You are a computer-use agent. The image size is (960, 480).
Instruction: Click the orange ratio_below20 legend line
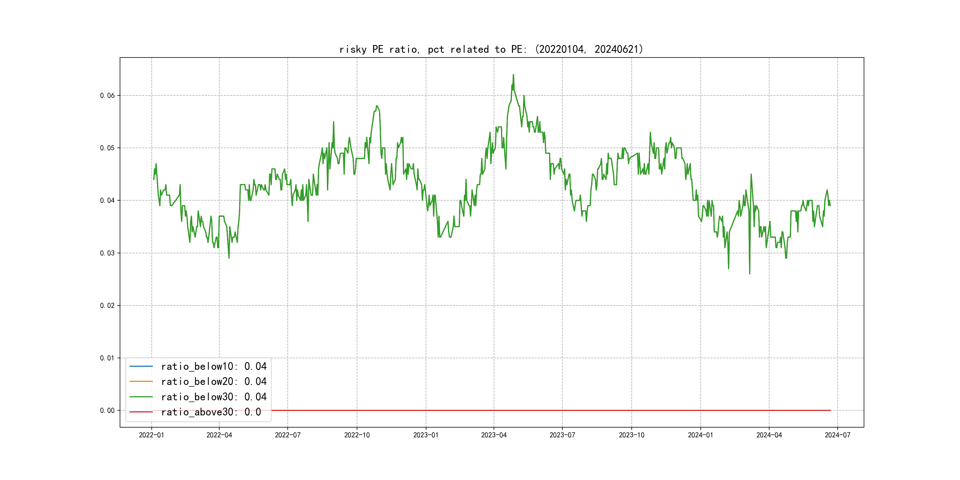[141, 382]
